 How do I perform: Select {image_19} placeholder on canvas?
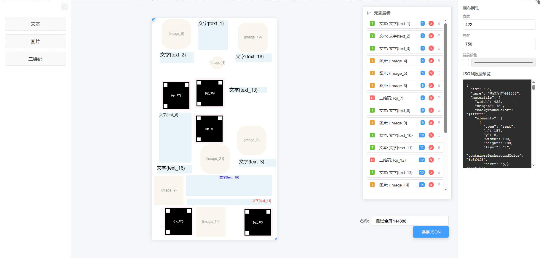coord(253,38)
